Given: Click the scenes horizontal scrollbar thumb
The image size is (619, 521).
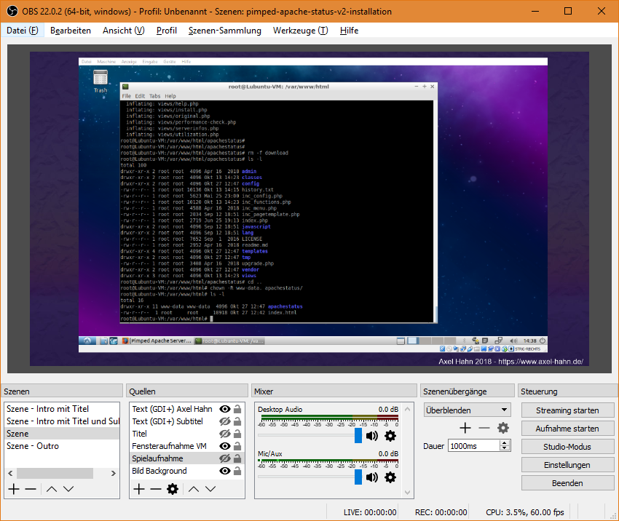Looking at the screenshot, I should 55,473.
